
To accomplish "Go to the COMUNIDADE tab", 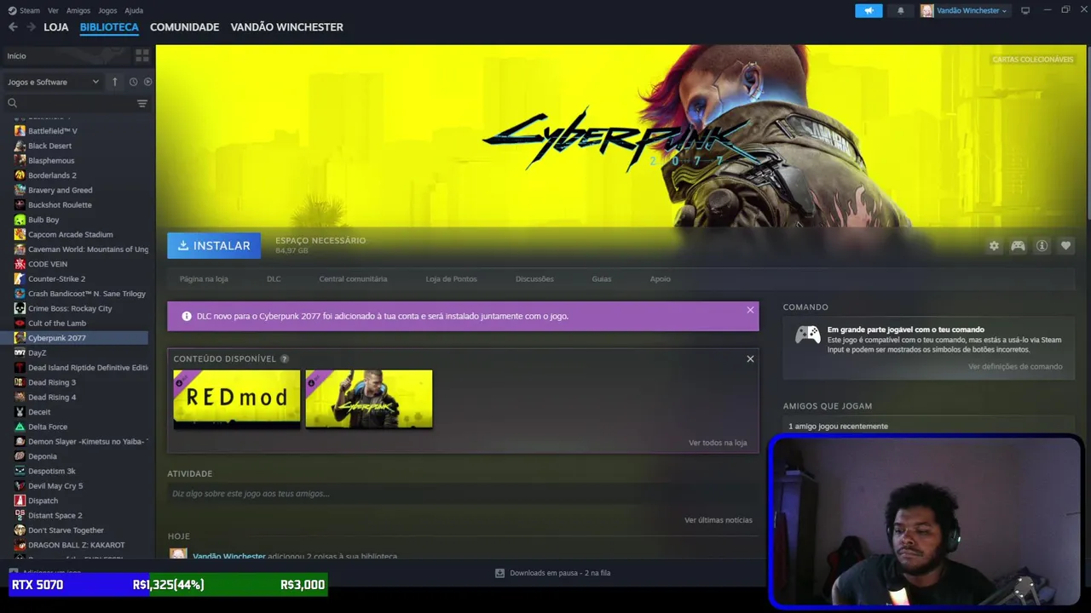I will [185, 27].
